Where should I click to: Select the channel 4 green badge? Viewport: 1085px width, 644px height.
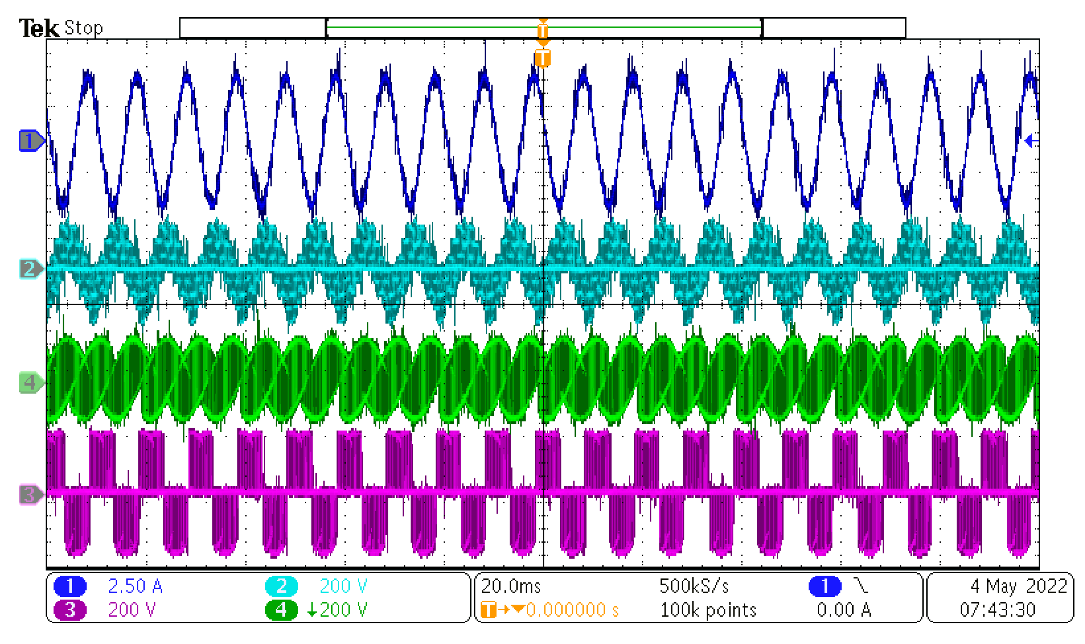tap(281, 610)
